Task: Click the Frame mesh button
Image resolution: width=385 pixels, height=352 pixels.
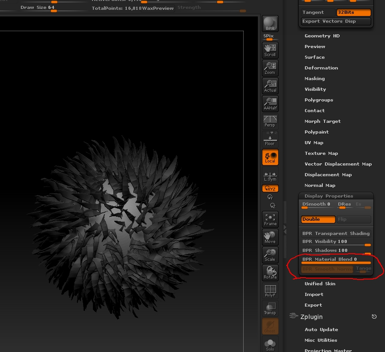Action: (270, 219)
